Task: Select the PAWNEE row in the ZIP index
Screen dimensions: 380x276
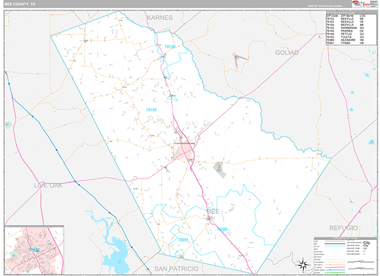Action: point(345,31)
